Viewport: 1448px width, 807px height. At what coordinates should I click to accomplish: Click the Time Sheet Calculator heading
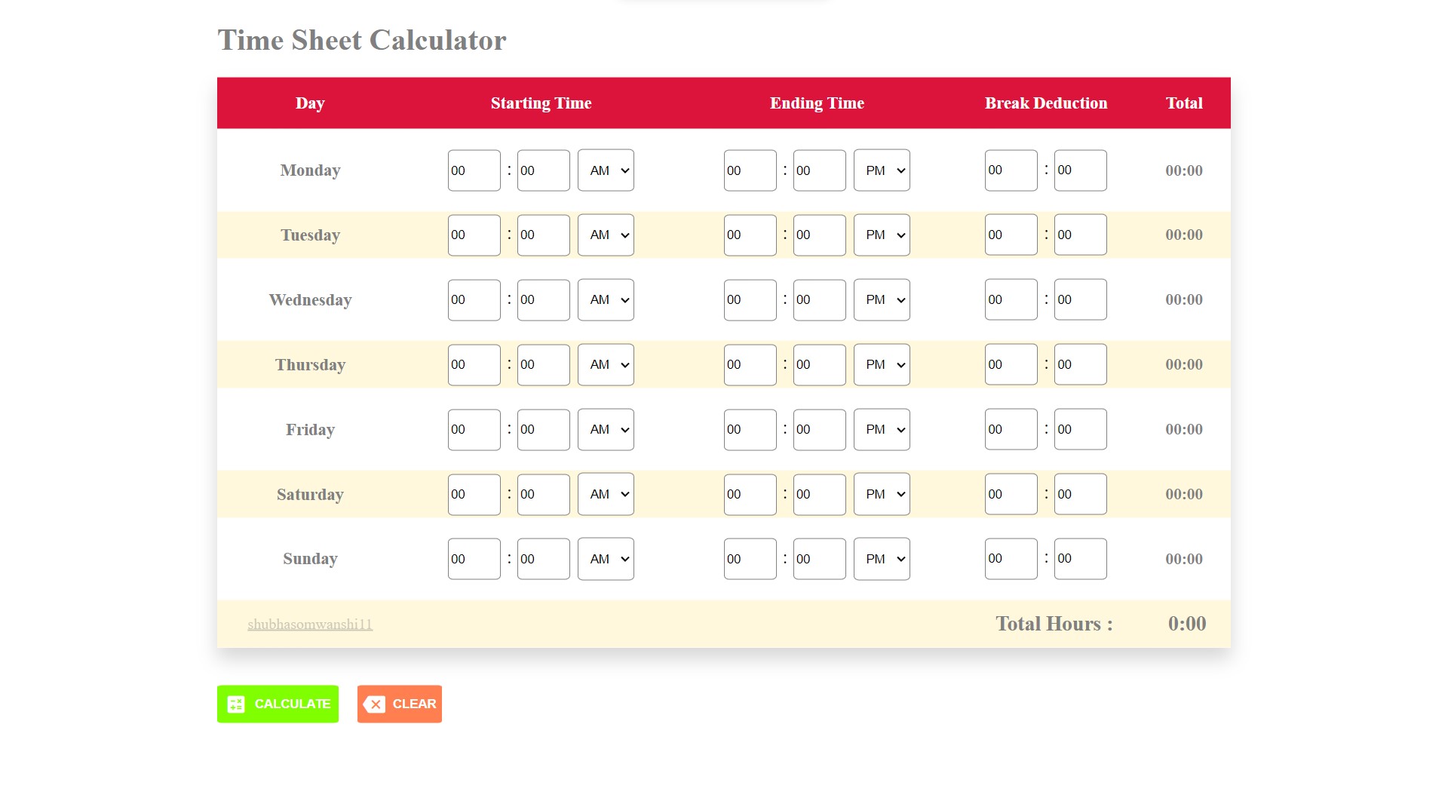point(362,40)
